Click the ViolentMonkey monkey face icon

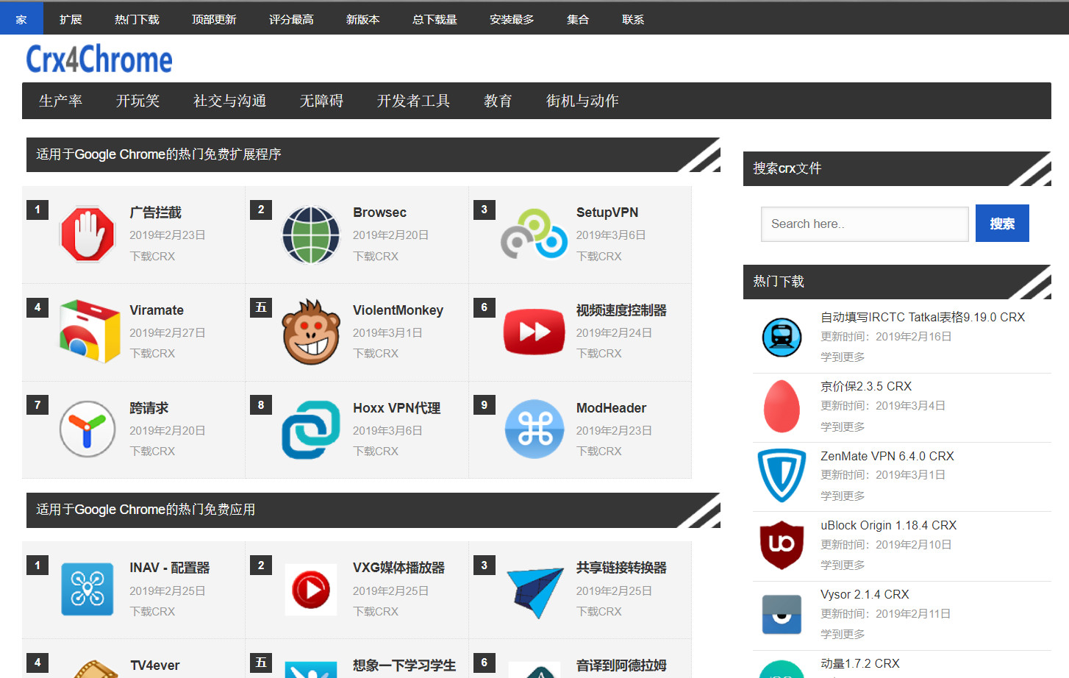312,332
